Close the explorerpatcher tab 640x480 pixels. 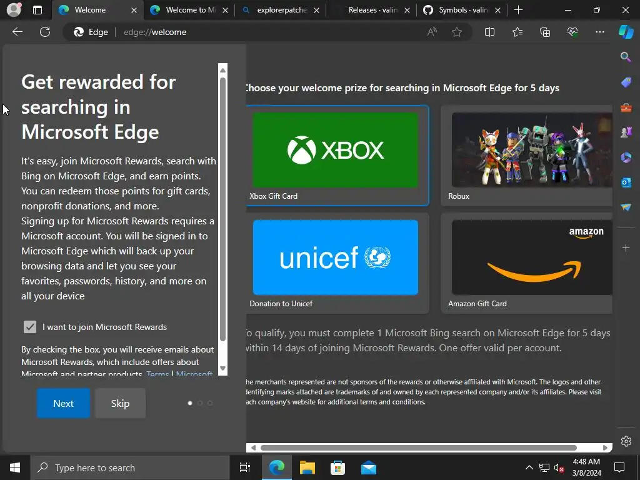point(316,10)
